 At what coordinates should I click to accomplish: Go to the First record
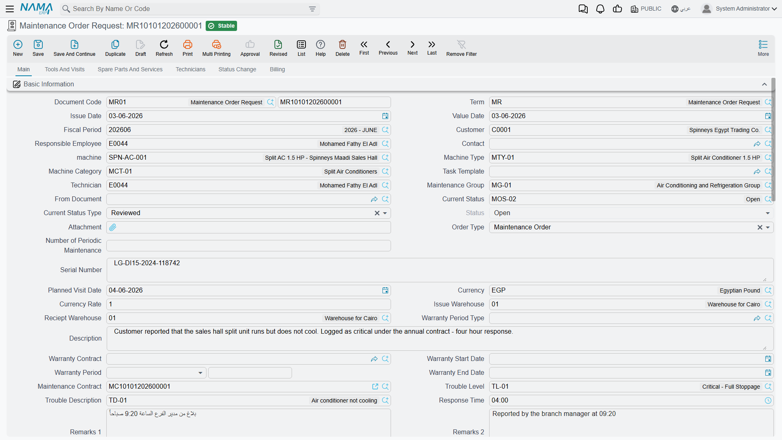point(364,47)
